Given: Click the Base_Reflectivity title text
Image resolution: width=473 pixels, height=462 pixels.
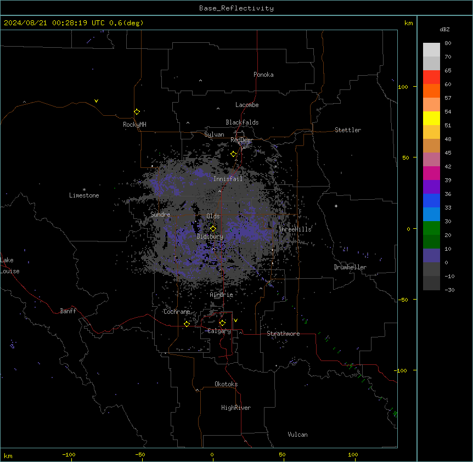Looking at the screenshot, I should 236,8.
